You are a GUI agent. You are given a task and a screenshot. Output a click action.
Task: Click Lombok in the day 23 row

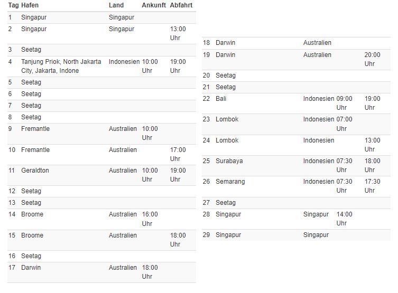(x=227, y=119)
